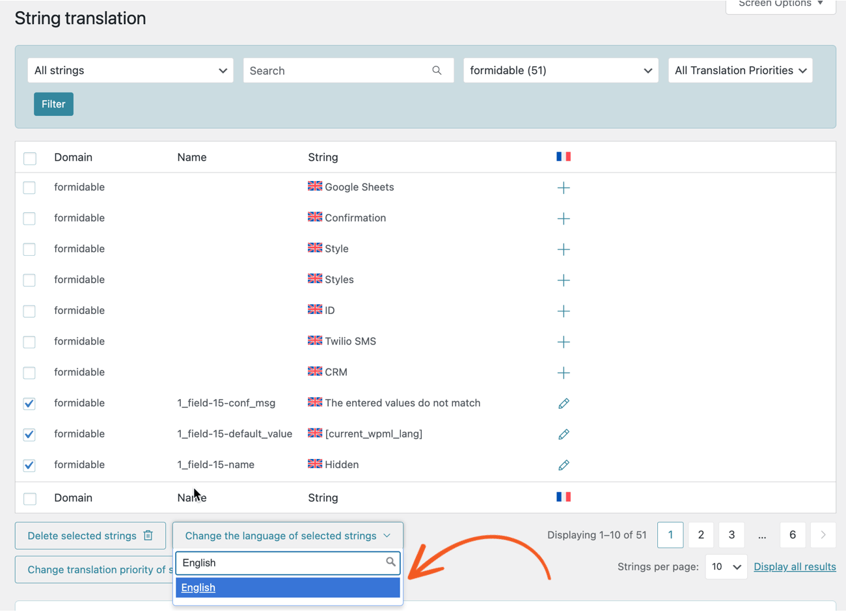Click 'Displaying 1–10 of 51' text
Viewport: 846px width, 612px height.
tap(597, 535)
